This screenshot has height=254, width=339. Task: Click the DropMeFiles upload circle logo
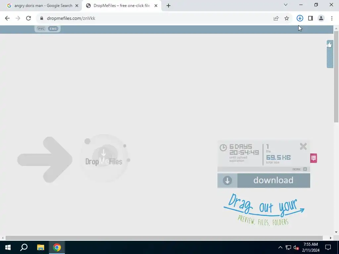point(104,158)
